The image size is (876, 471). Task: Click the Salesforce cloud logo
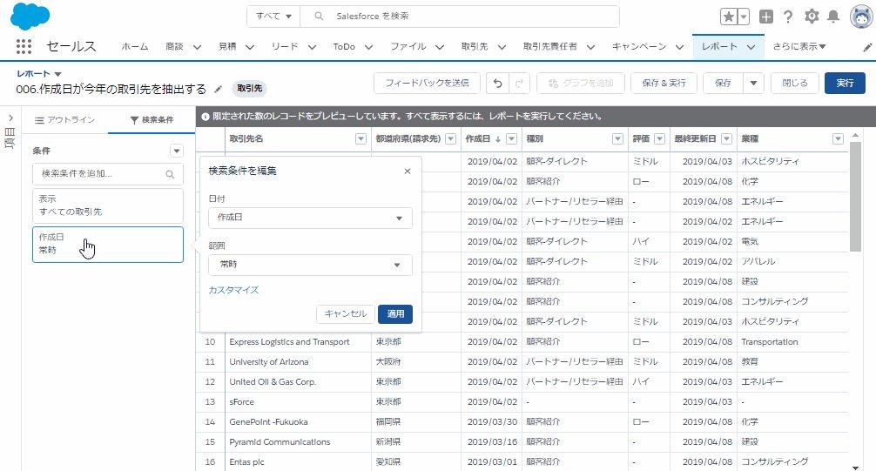(x=30, y=16)
